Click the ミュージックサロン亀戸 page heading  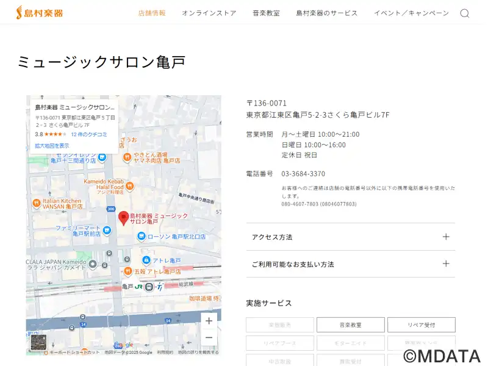pyautogui.click(x=101, y=62)
